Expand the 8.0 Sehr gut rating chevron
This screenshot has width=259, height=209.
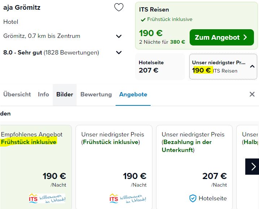click(x=119, y=52)
